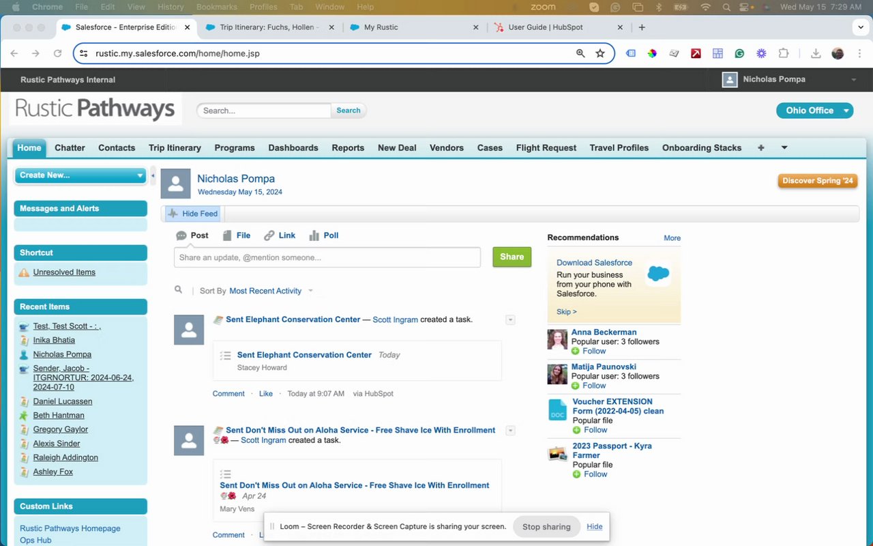The width and height of the screenshot is (873, 546).
Task: Click the Unresolved Items warning icon
Action: point(24,272)
